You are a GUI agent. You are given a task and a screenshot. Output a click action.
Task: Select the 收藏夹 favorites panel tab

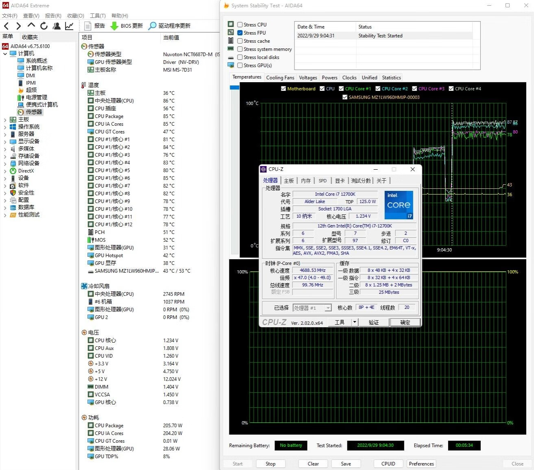point(30,37)
